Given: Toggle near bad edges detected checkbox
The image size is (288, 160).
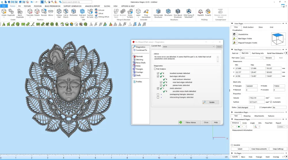Looking at the screenshot, I should point(161,82).
